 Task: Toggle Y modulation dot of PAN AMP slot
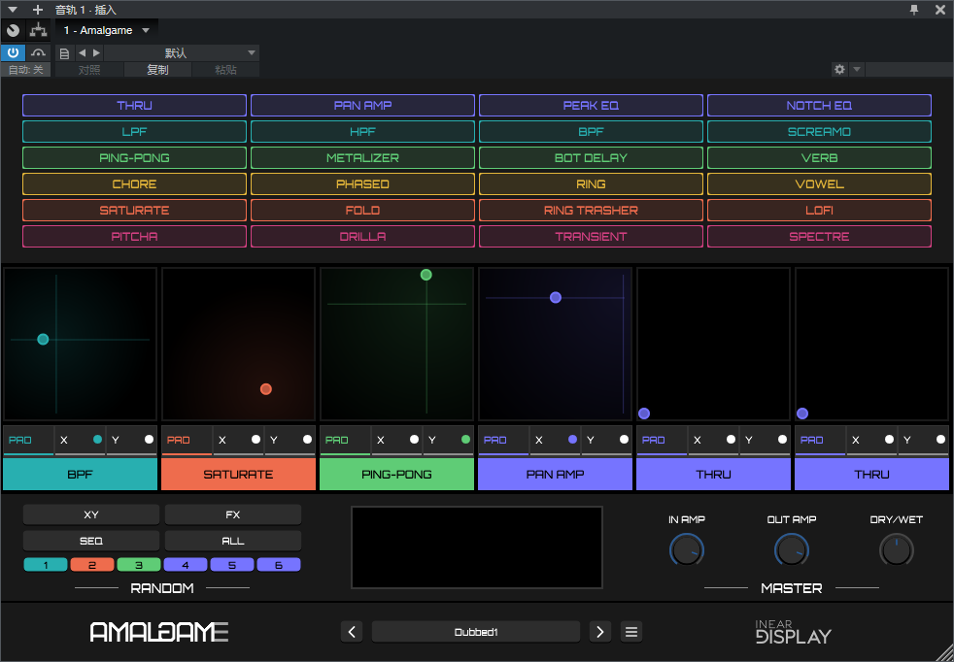click(x=625, y=439)
